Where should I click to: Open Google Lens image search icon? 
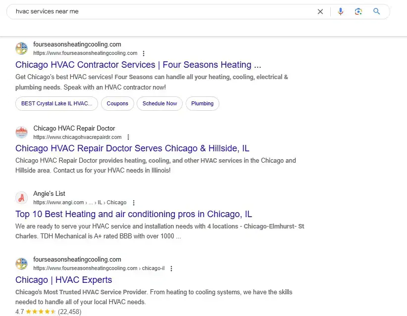[358, 12]
